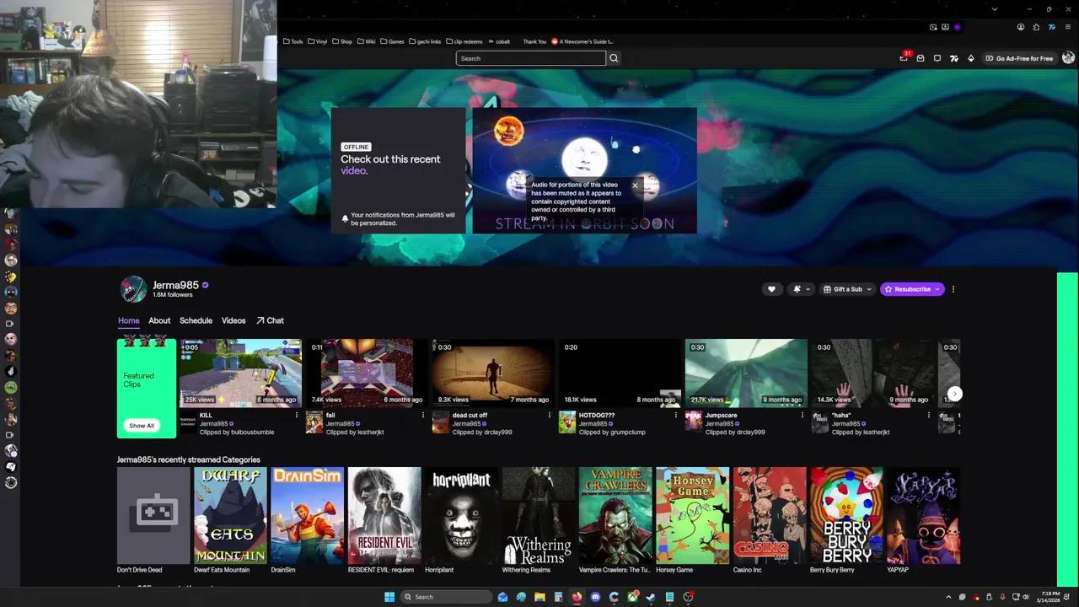Click the recent video link in offline panel
Image resolution: width=1079 pixels, height=607 pixels.
[x=353, y=170]
